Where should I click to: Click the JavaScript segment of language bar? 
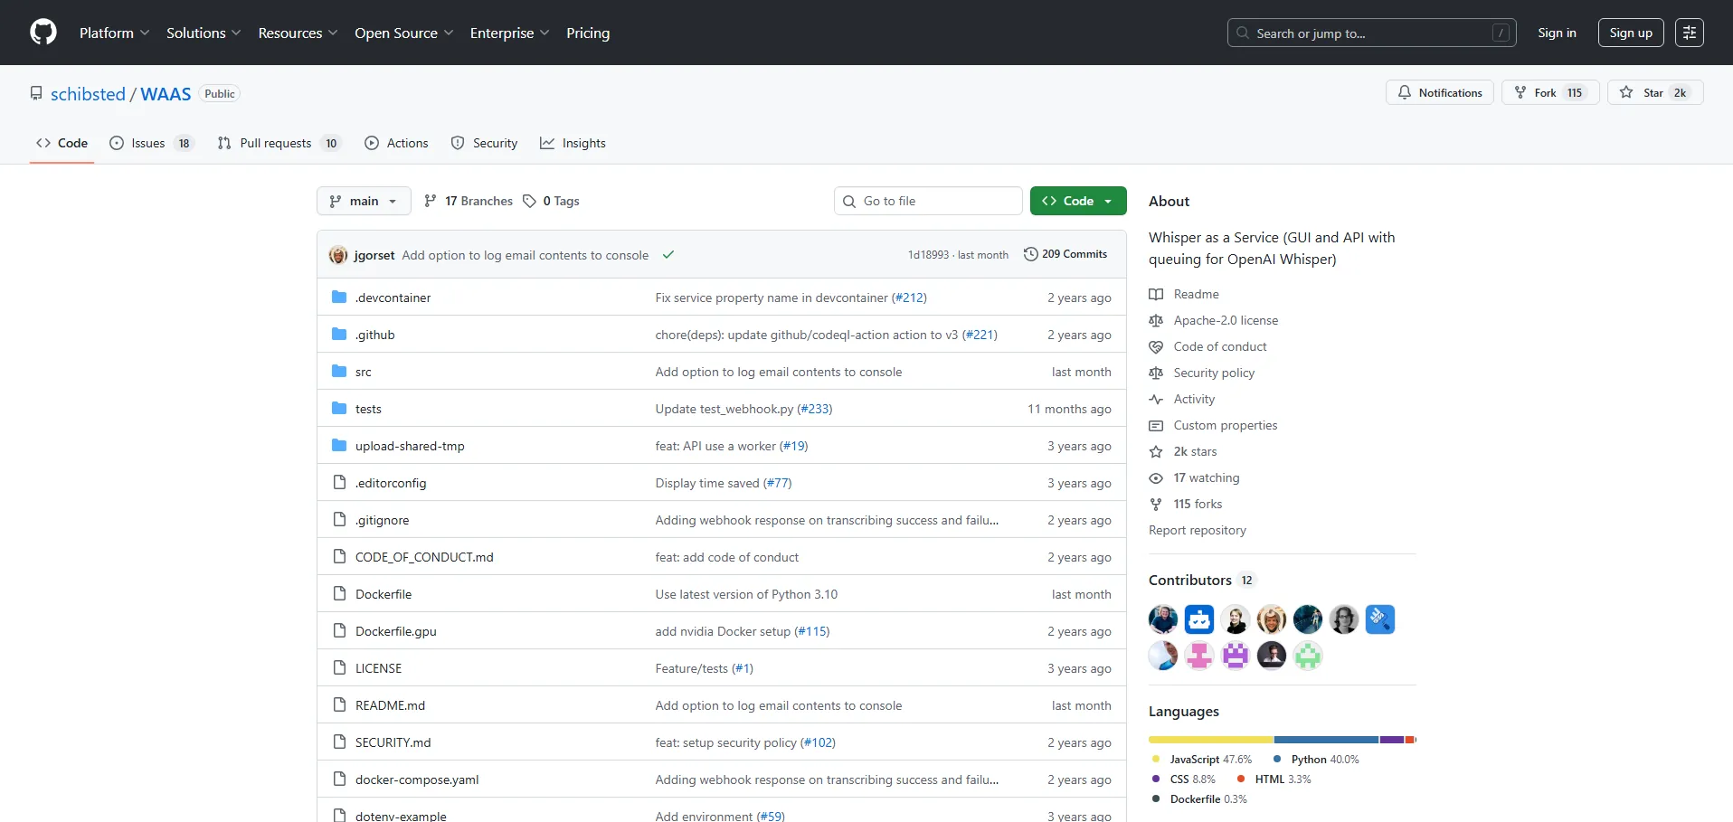[1210, 740]
